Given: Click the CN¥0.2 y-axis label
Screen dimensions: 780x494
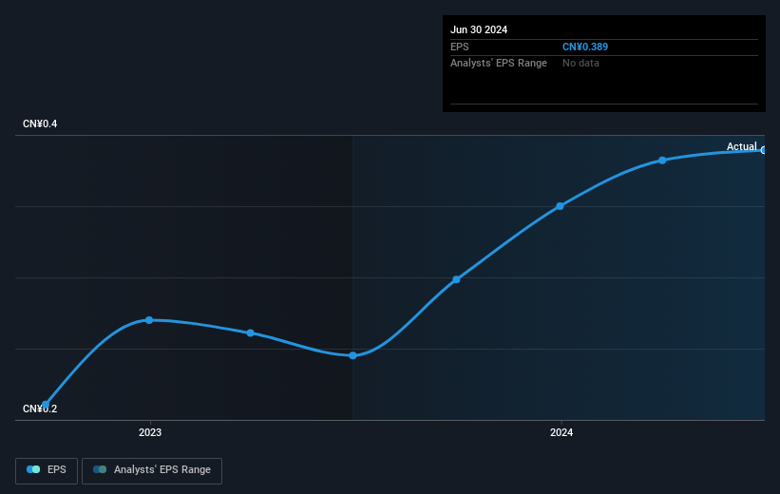Looking at the screenshot, I should click(40, 408).
